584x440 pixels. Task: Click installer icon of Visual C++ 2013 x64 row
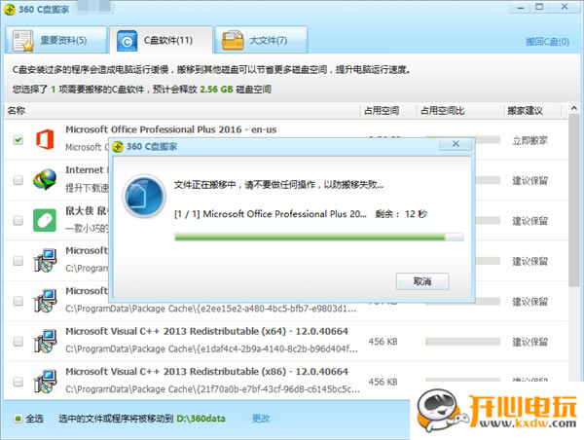(x=45, y=341)
